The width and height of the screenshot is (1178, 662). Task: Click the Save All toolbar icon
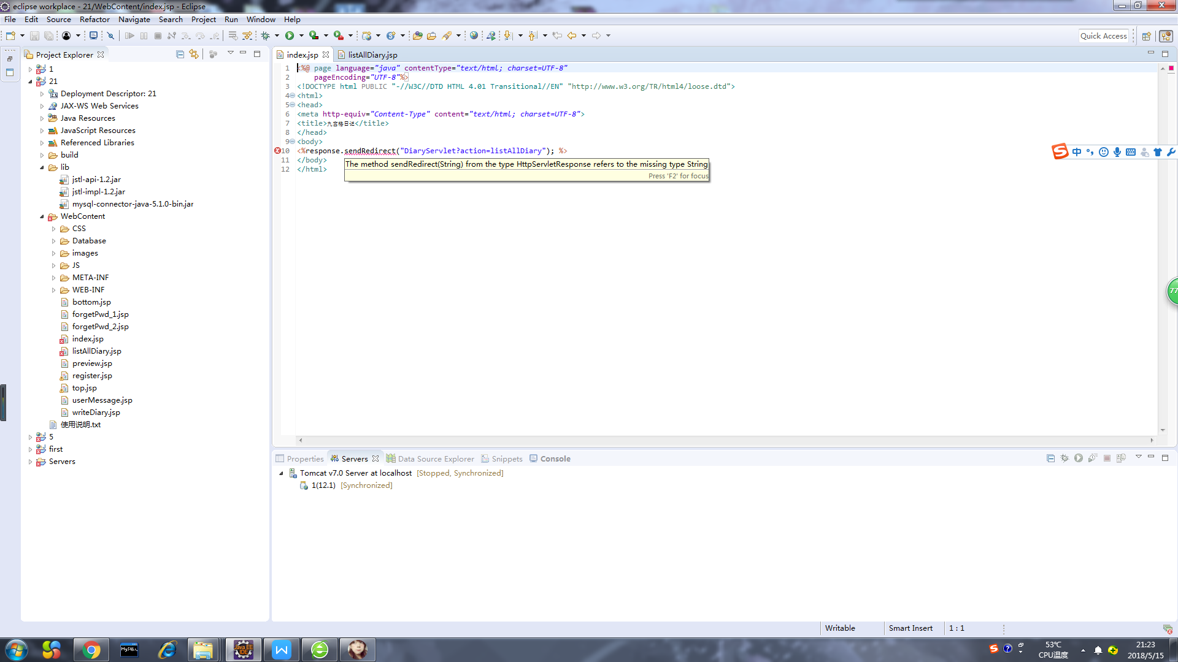[48, 36]
